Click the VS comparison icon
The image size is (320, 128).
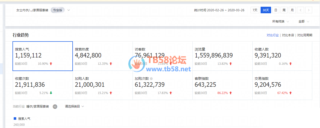tap(55, 106)
